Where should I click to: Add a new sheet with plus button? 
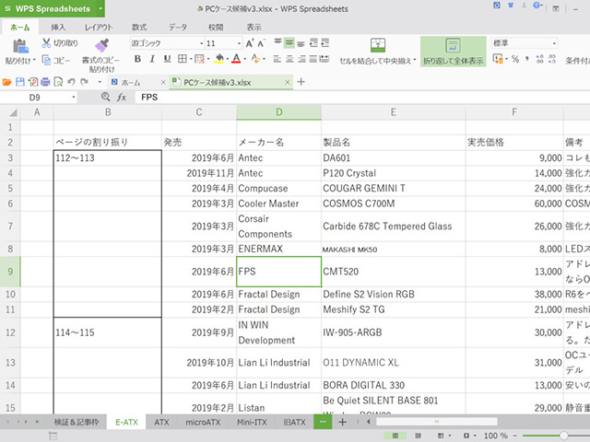(x=342, y=422)
